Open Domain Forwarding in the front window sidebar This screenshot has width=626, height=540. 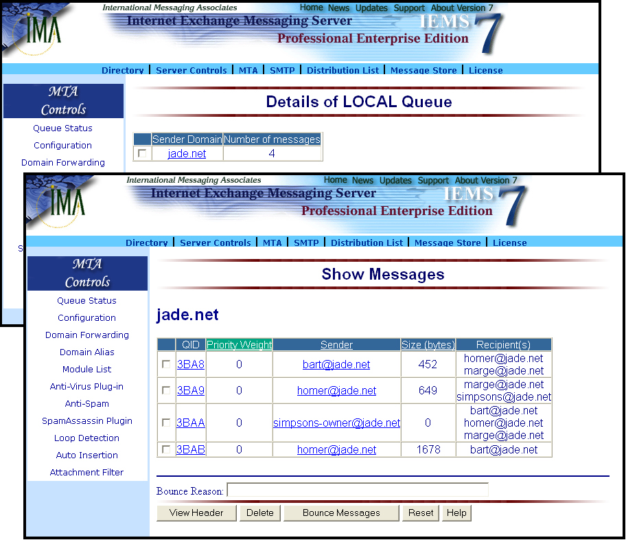point(87,335)
